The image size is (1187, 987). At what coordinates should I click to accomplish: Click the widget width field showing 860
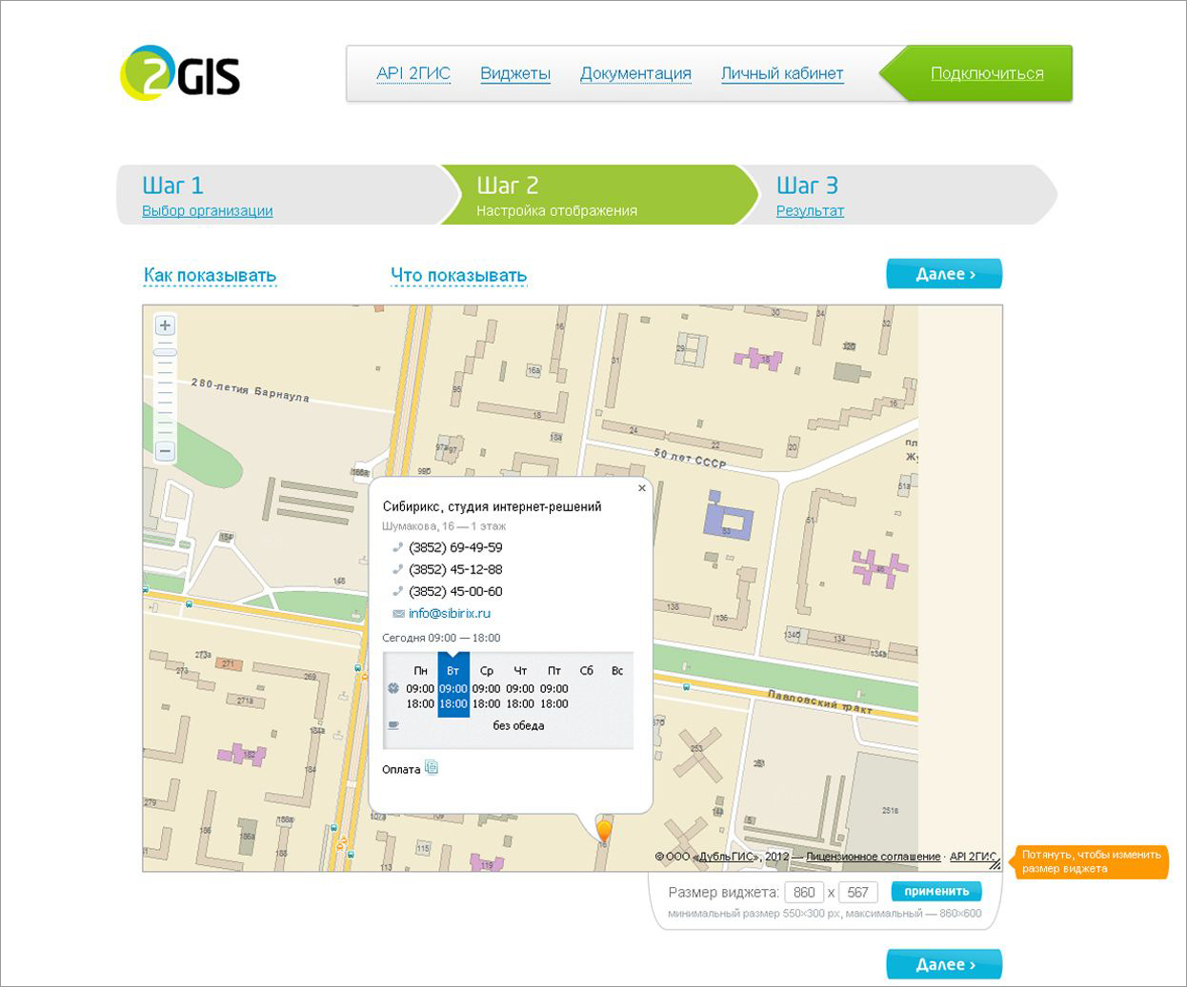click(804, 892)
